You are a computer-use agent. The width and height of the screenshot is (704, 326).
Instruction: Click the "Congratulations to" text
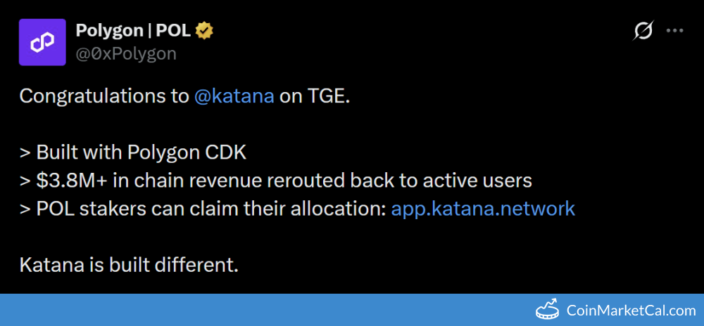(x=103, y=96)
